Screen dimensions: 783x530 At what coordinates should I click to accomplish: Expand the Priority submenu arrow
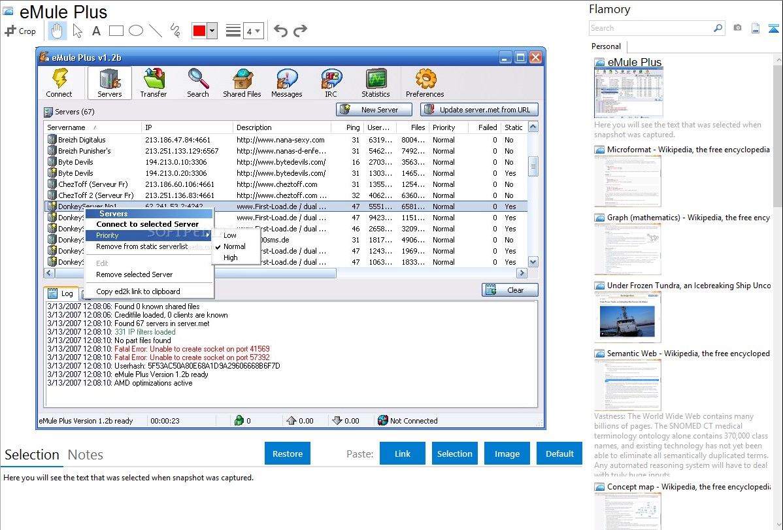[x=208, y=235]
